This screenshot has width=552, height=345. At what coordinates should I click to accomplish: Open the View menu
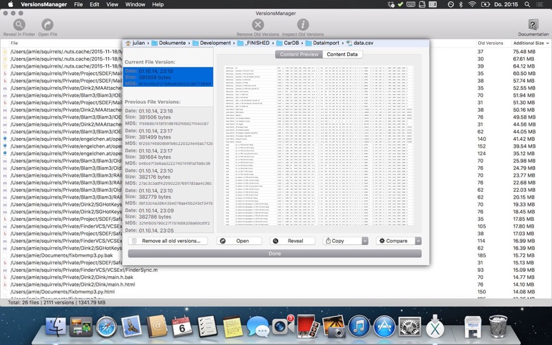[112, 5]
